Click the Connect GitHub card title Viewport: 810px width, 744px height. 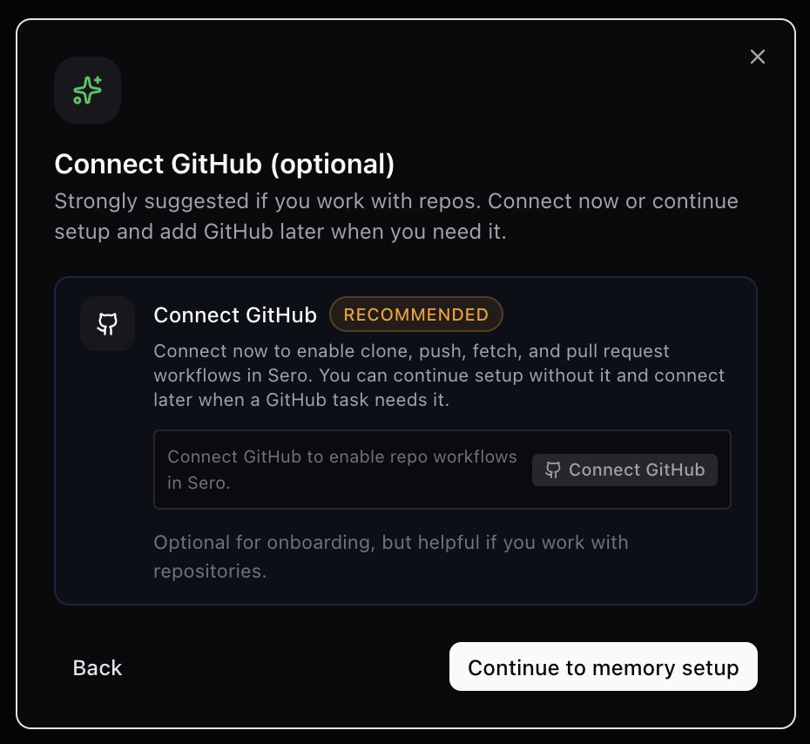pyautogui.click(x=235, y=315)
